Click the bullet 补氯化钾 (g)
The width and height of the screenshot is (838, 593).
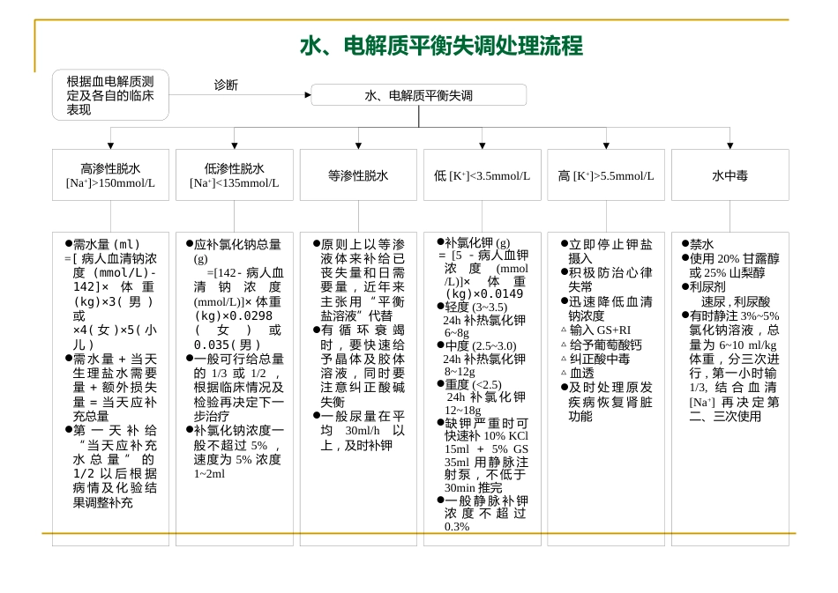pyautogui.click(x=474, y=243)
